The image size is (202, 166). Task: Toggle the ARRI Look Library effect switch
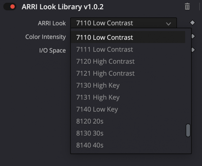coord(10,7)
